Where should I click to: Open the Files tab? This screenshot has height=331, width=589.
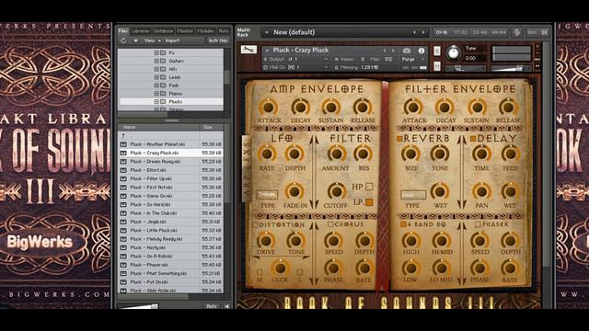pyautogui.click(x=123, y=31)
